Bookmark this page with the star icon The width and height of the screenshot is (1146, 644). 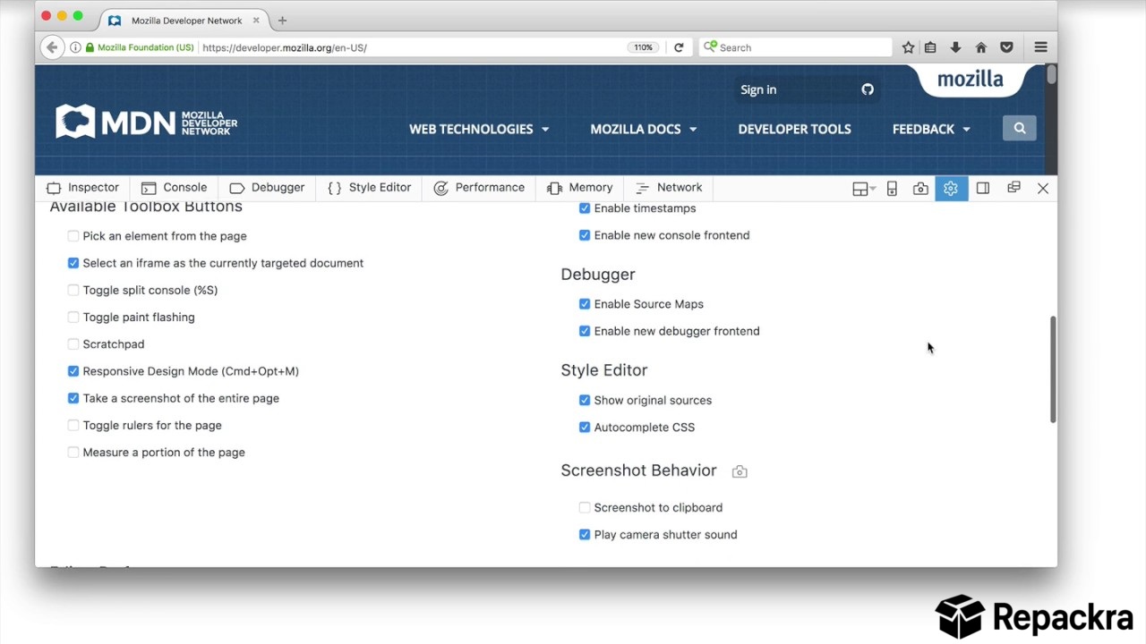click(908, 47)
